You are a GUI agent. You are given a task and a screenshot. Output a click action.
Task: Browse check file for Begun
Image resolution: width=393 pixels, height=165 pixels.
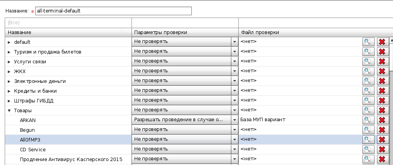pyautogui.click(x=368, y=130)
